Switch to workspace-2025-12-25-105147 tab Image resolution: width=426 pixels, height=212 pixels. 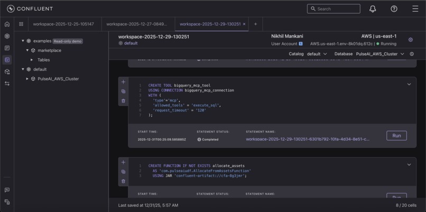(x=63, y=24)
